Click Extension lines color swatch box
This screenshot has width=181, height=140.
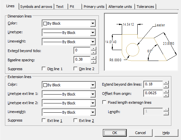45,85
